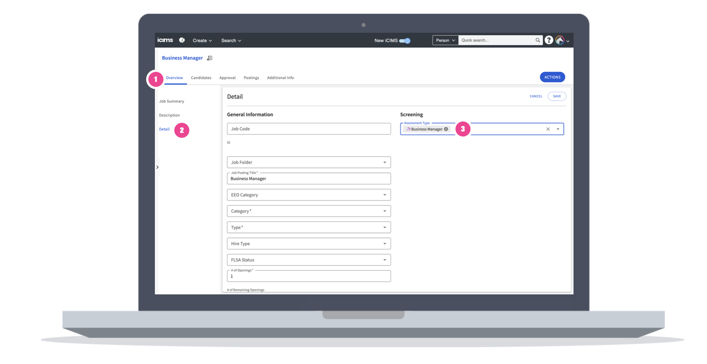Open the dashboard pie-chart icon beside the logo
This screenshot has height=364, width=707.
(x=182, y=40)
